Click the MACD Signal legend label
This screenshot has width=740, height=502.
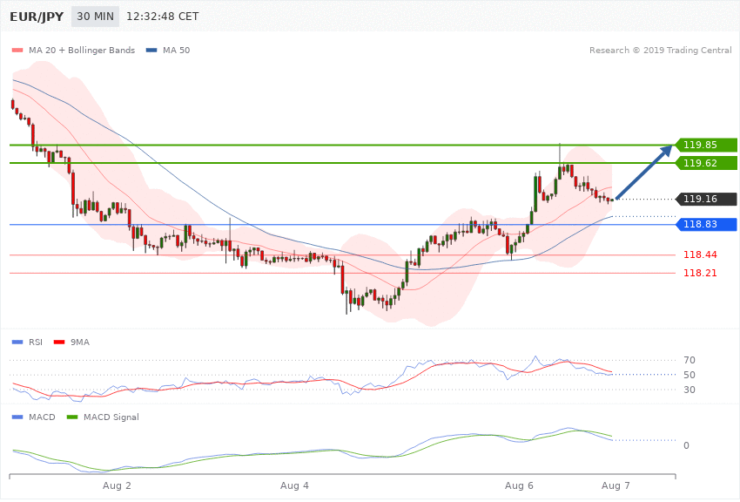tap(111, 417)
